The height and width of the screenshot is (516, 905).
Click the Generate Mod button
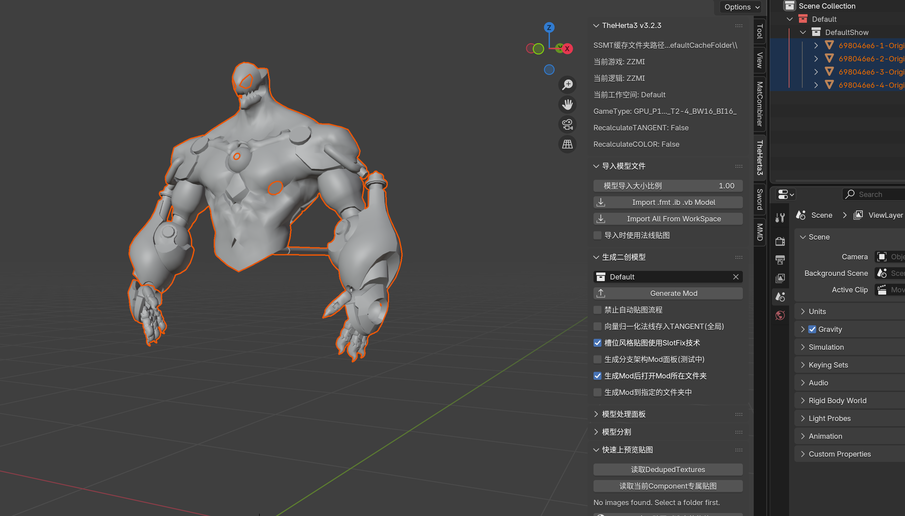[668, 293]
